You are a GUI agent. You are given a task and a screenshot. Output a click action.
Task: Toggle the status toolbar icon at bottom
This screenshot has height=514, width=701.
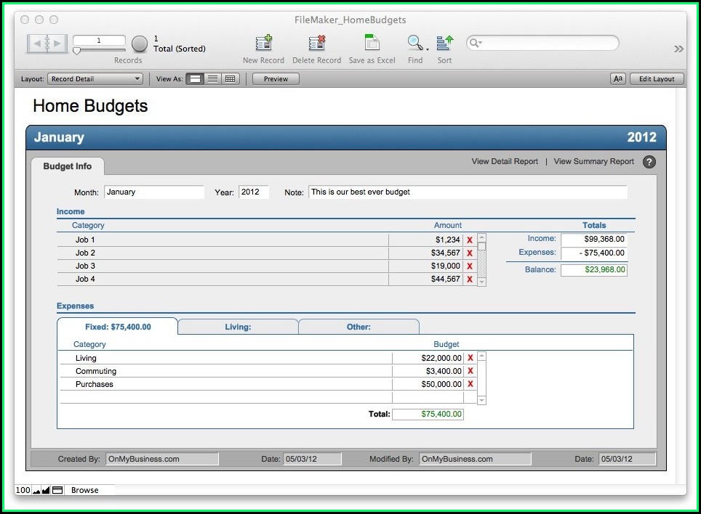[57, 490]
